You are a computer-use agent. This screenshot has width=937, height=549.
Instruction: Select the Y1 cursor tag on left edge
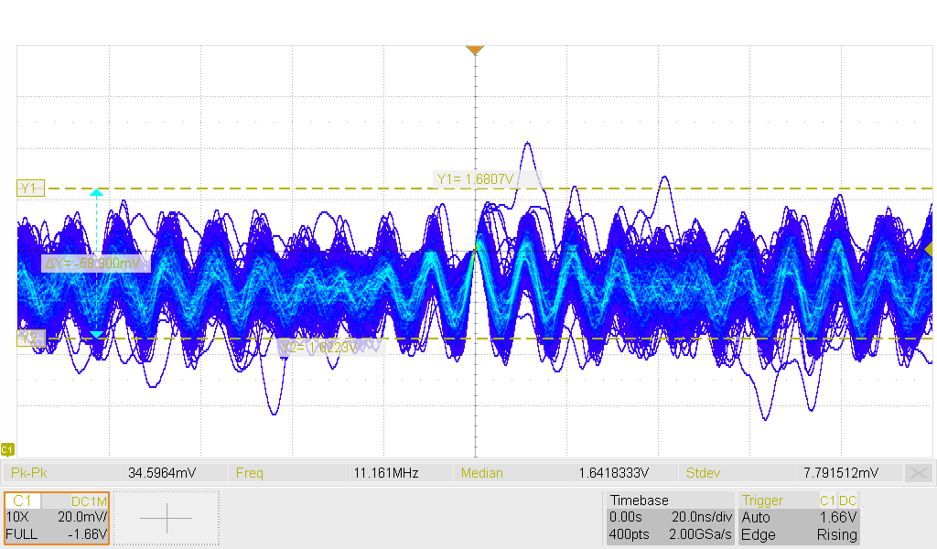pyautogui.click(x=29, y=188)
